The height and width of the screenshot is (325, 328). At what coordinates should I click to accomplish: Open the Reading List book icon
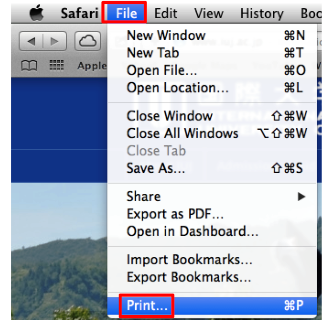click(x=29, y=66)
